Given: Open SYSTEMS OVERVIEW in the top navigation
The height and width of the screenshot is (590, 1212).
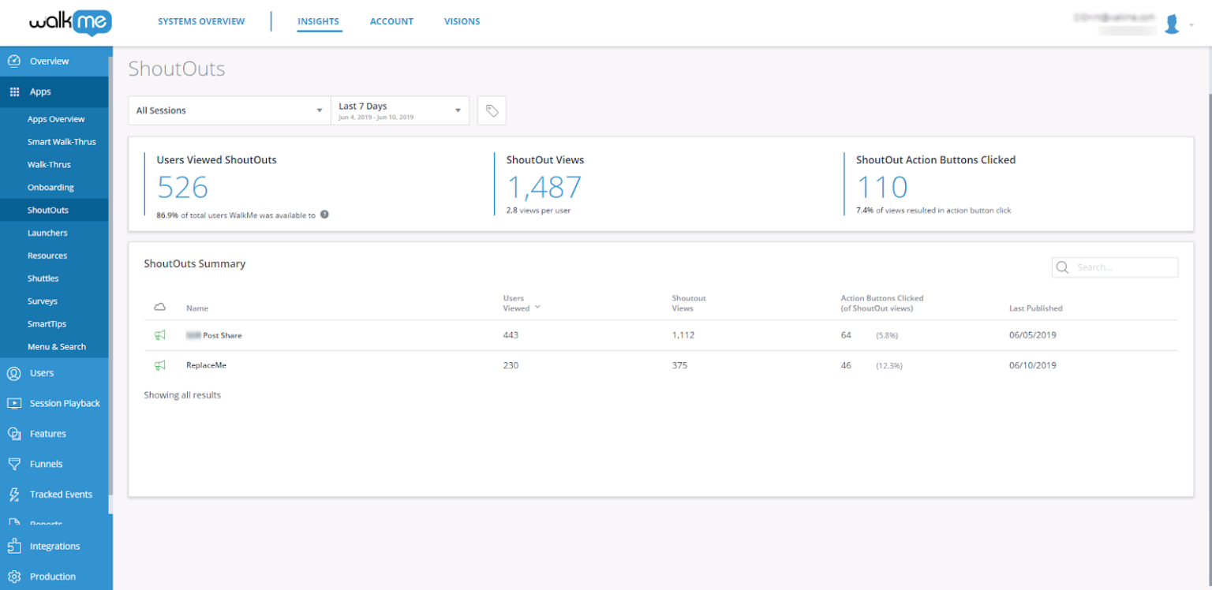Looking at the screenshot, I should pos(201,21).
